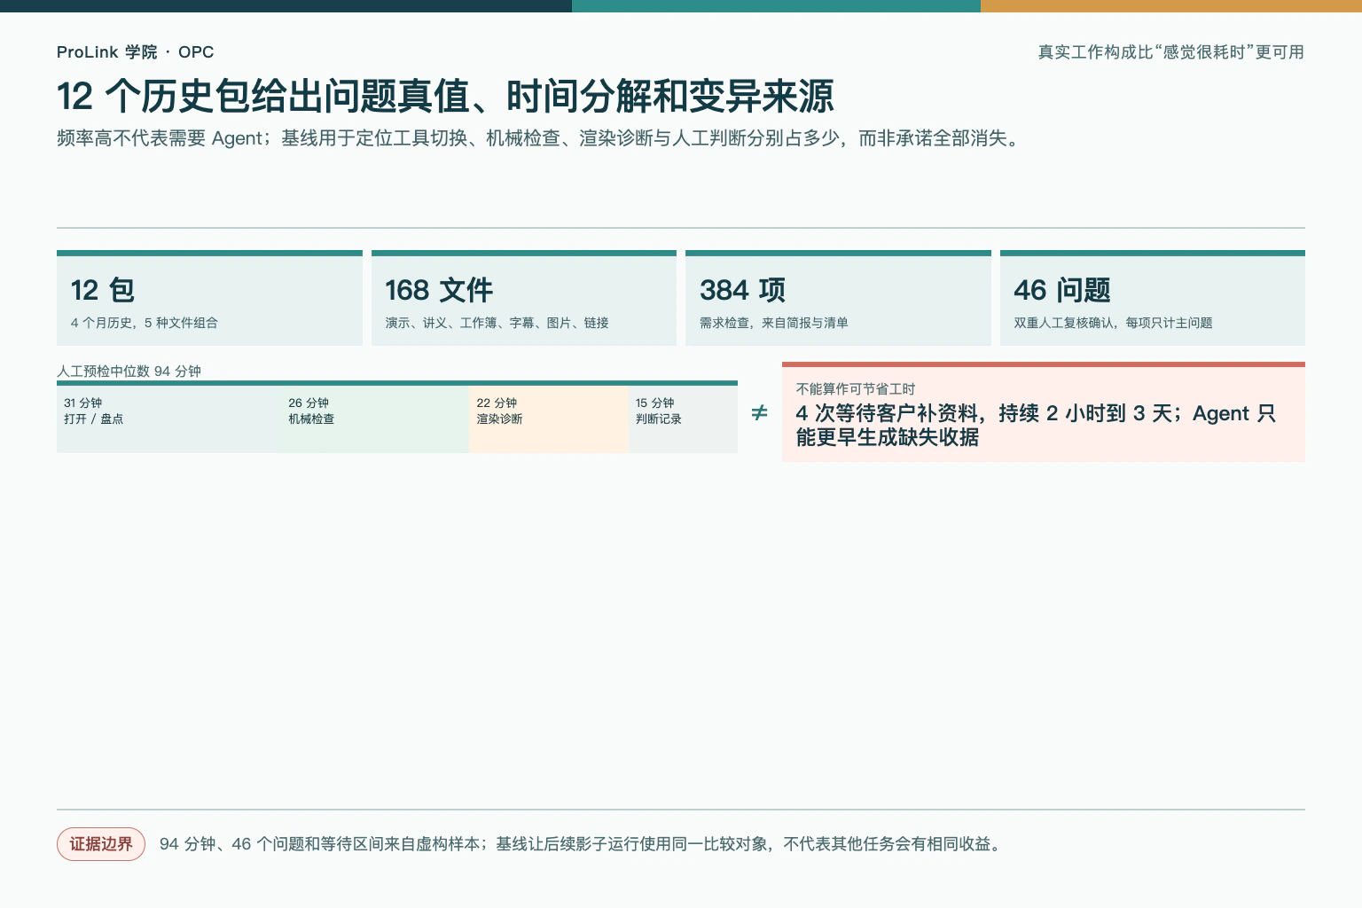Viewport: 1362px width, 908px height.
Task: Click the not-equal ≠ symbol
Action: (760, 412)
